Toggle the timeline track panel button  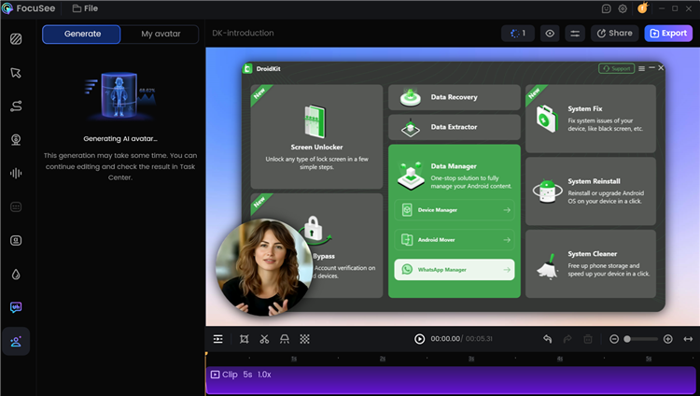tap(218, 339)
